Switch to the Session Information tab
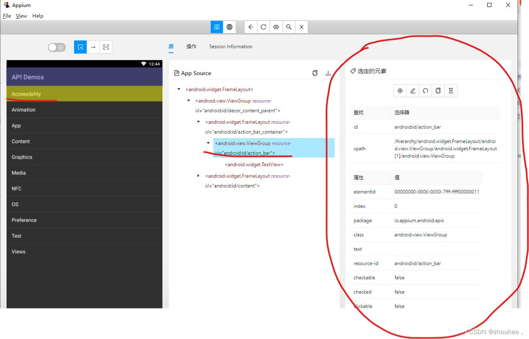The image size is (529, 339). (231, 47)
